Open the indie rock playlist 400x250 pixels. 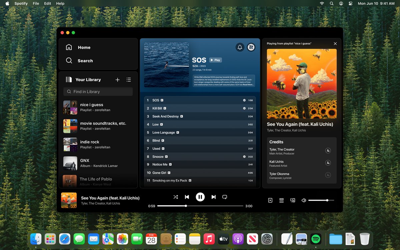98,144
